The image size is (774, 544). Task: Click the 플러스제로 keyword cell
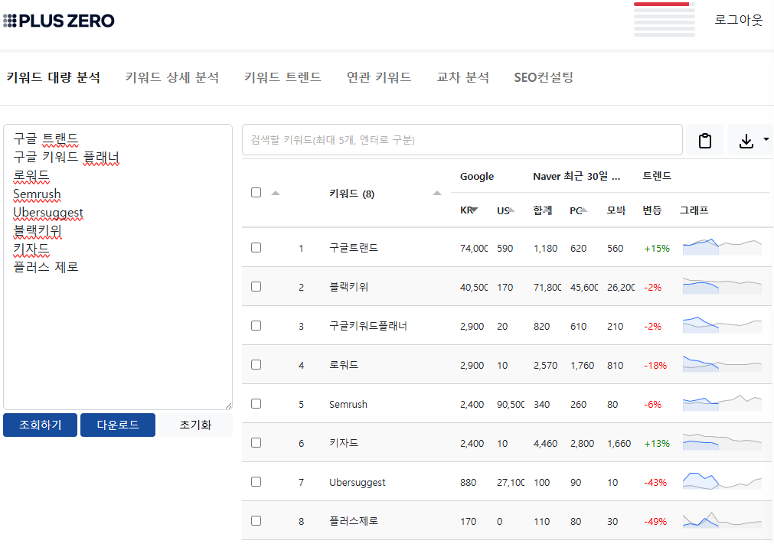click(x=354, y=520)
